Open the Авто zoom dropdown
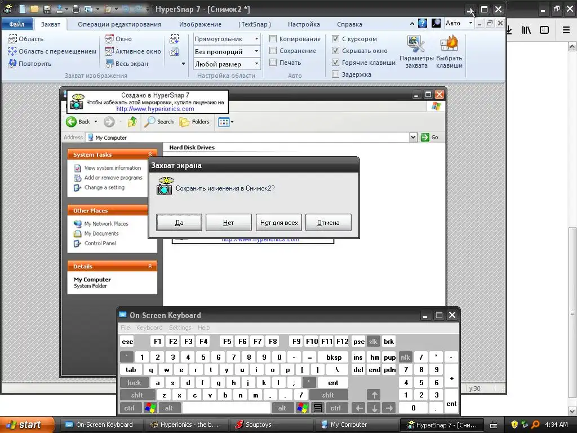This screenshot has height=433, width=577. (471, 23)
